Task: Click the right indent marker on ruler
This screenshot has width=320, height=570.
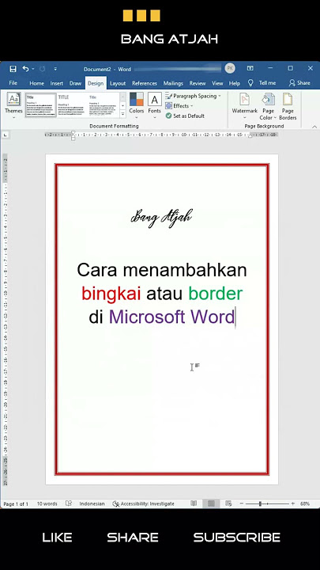Action: tap(250, 136)
